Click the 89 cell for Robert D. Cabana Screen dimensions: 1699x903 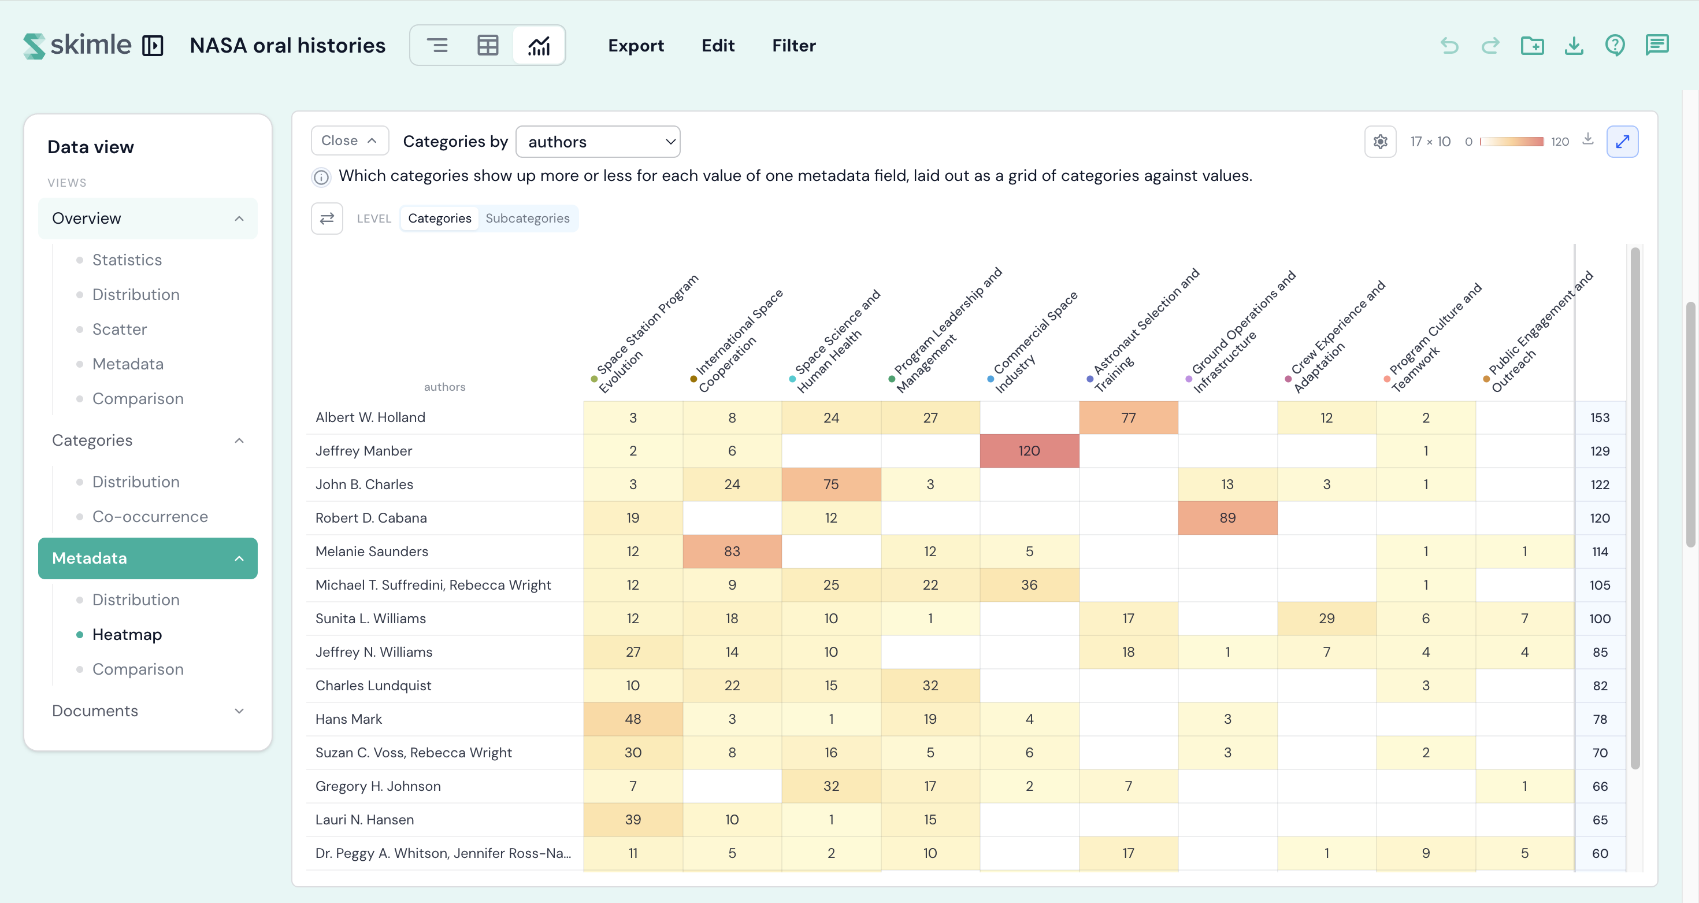1227,518
